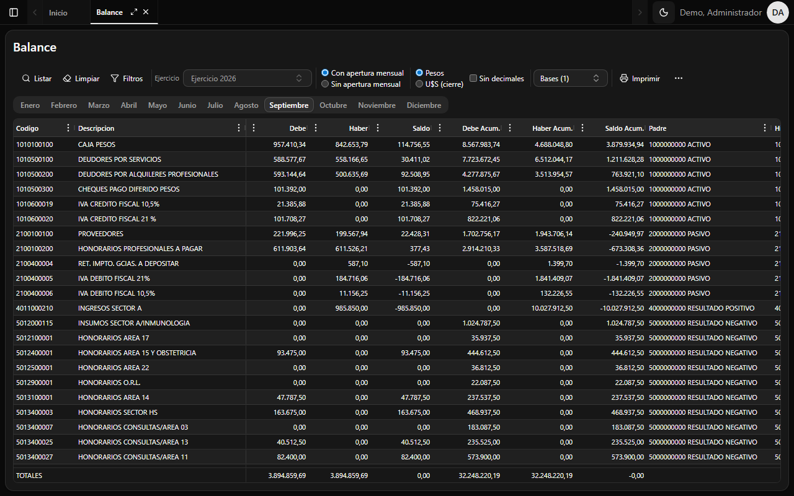Screen dimensions: 794x496
Task: Select the CAJA PESOS row description
Action: pyautogui.click(x=97, y=144)
